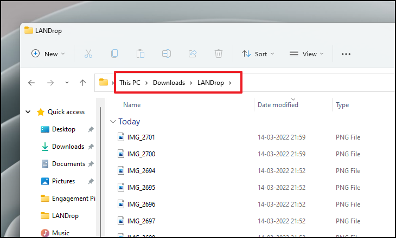The width and height of the screenshot is (396, 238).
Task: Select Desktop in Quick access
Action: [63, 129]
